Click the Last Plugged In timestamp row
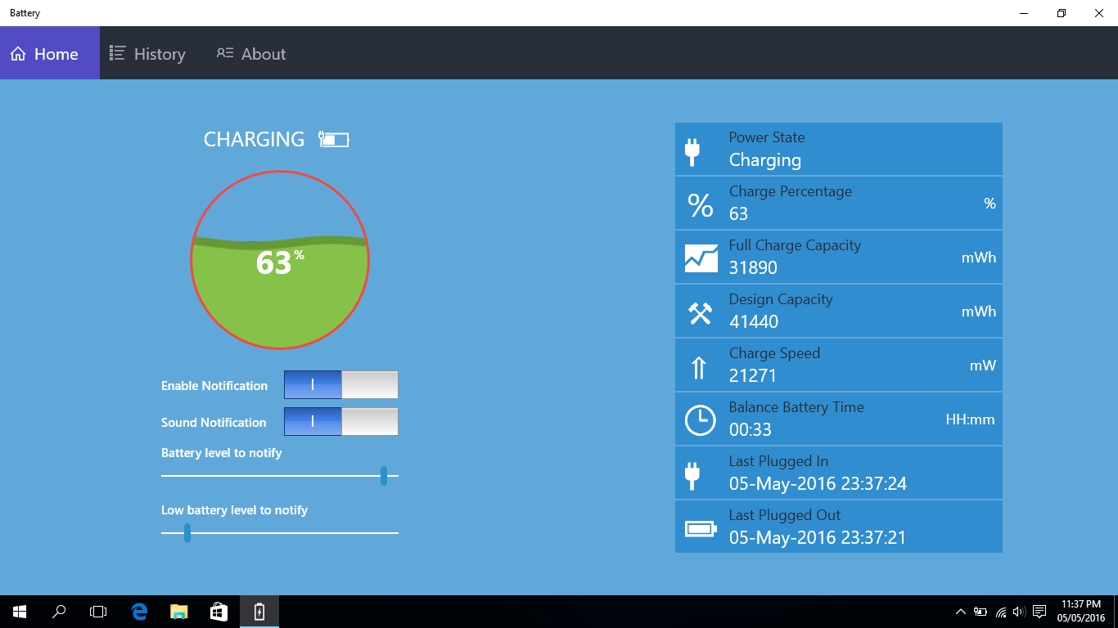Image resolution: width=1118 pixels, height=628 pixels. [838, 473]
